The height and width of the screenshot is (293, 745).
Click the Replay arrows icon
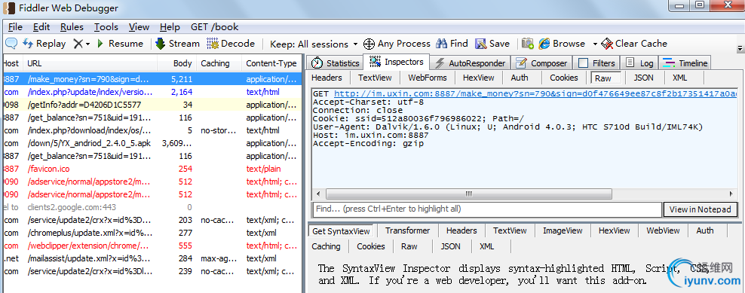point(28,44)
